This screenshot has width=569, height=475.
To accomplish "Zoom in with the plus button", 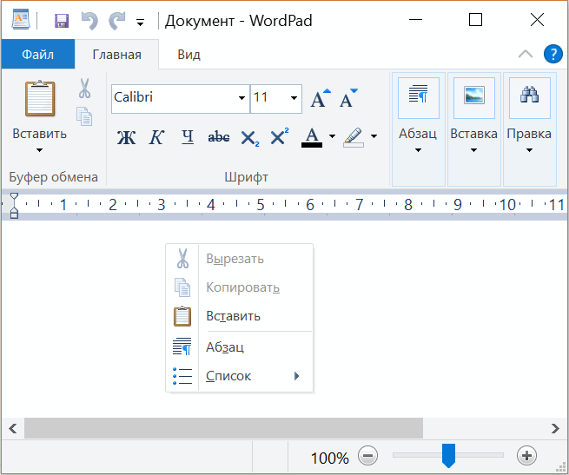I will pyautogui.click(x=527, y=456).
